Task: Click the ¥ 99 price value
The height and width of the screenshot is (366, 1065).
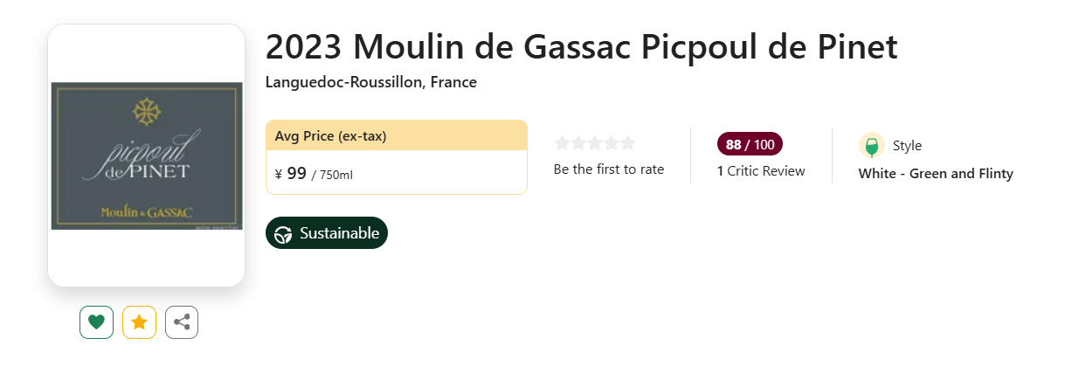Action: pos(292,174)
